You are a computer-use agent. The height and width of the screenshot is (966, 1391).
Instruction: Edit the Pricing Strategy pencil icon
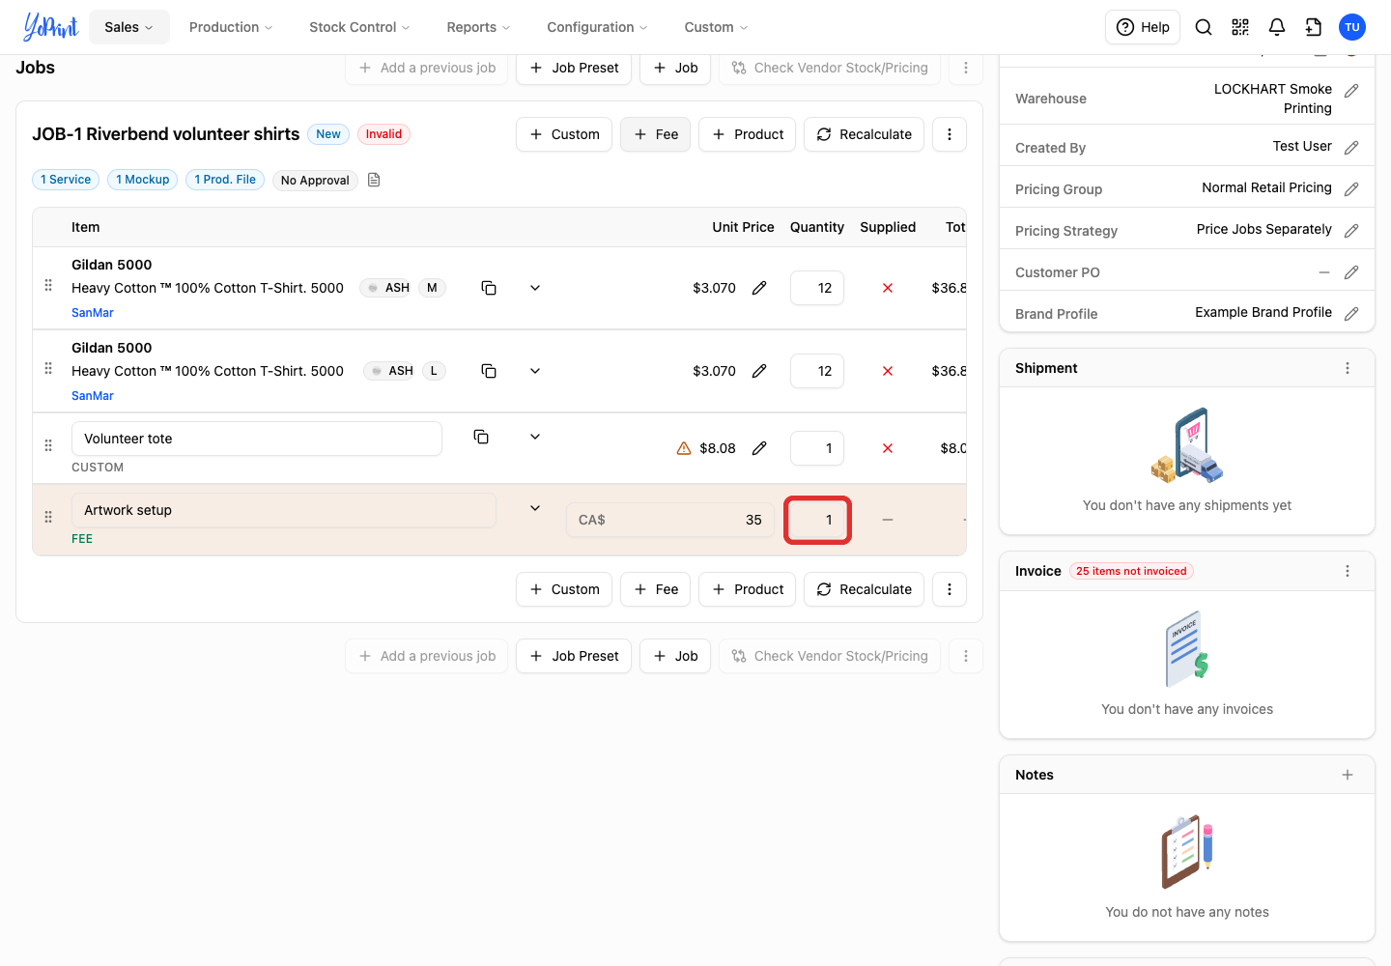tap(1351, 231)
